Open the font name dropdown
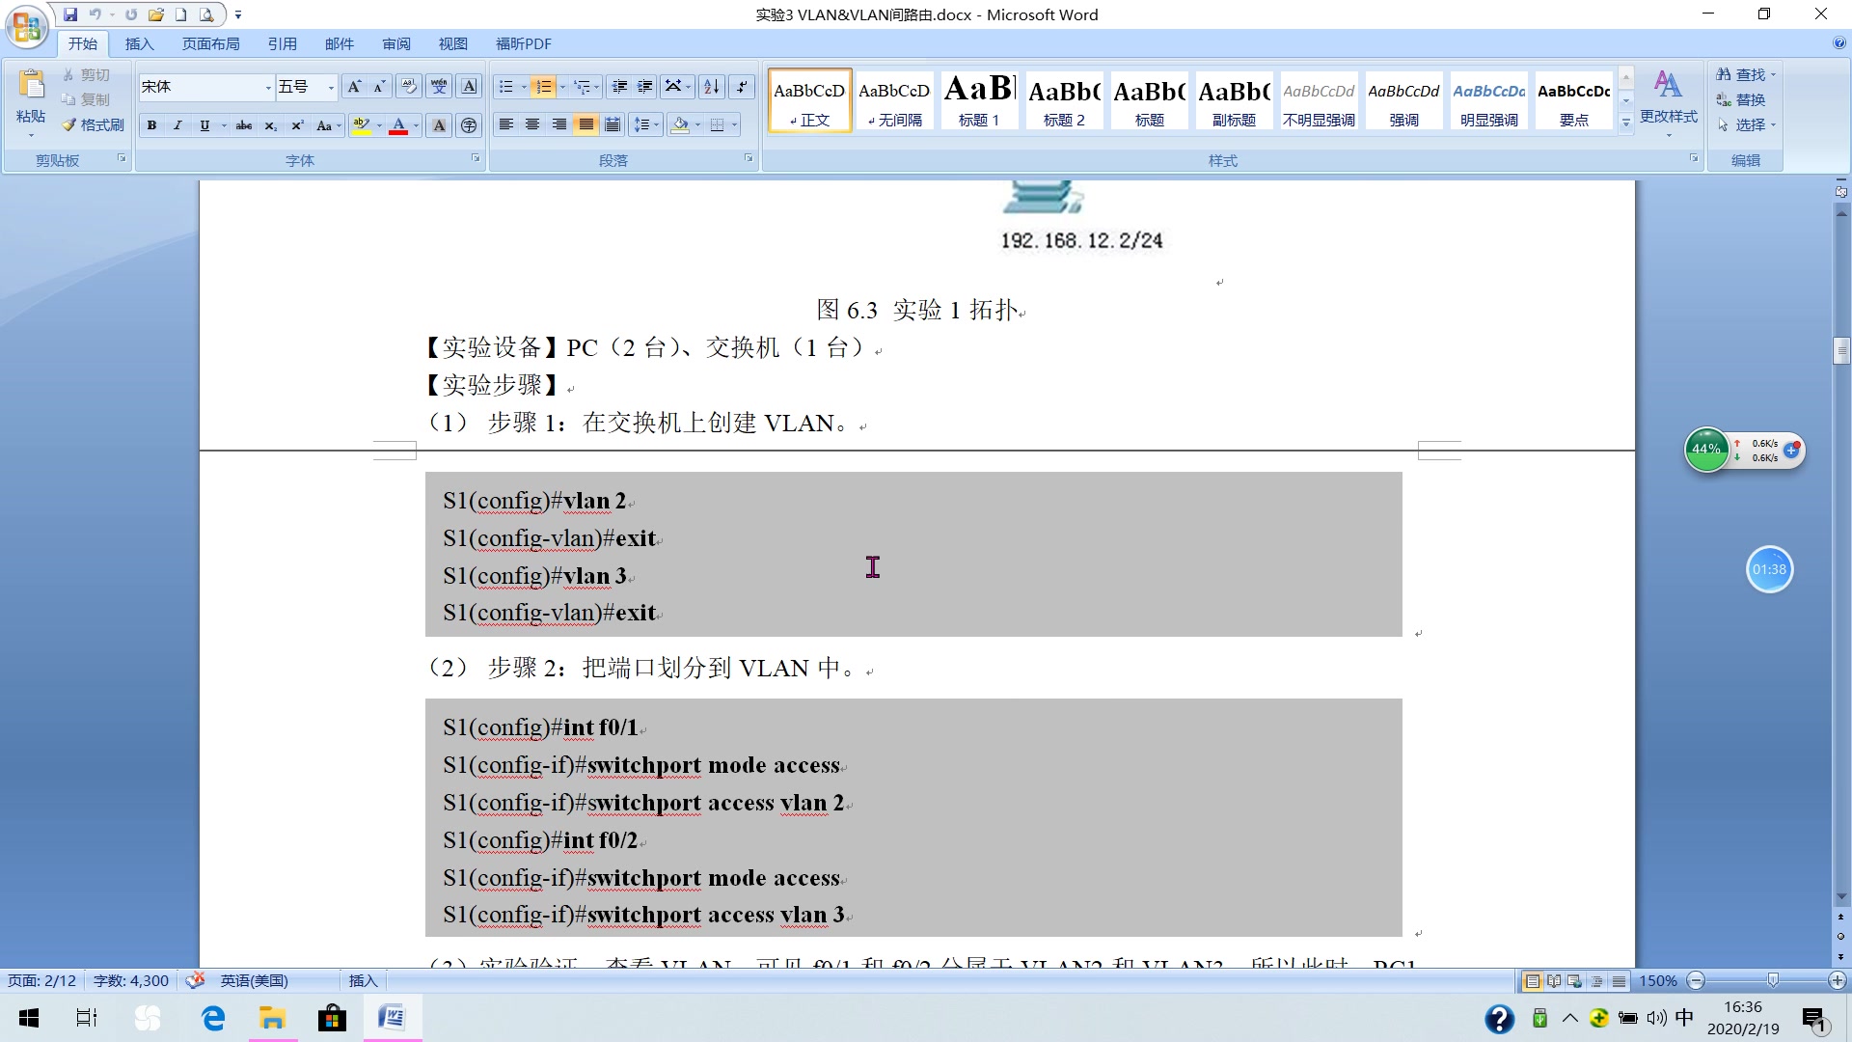Screen dimensions: 1852x1042 click(x=268, y=87)
